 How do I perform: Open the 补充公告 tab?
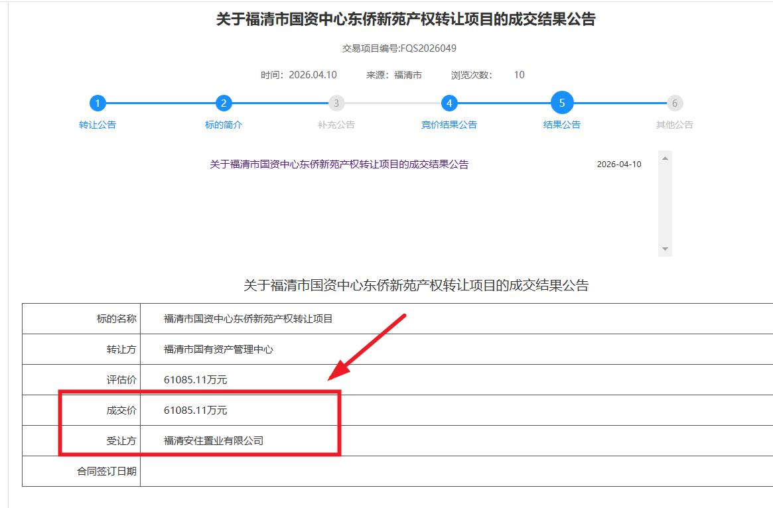(x=336, y=125)
